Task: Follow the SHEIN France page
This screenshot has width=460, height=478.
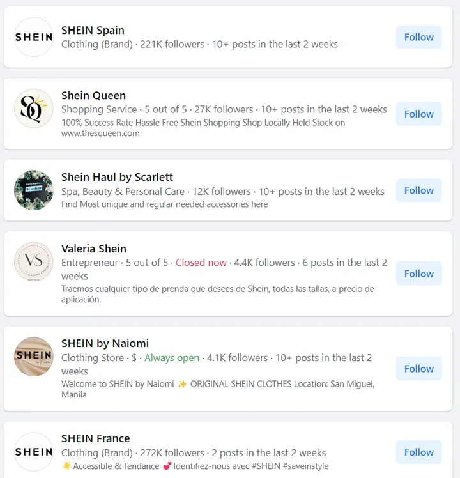Action: 418,452
